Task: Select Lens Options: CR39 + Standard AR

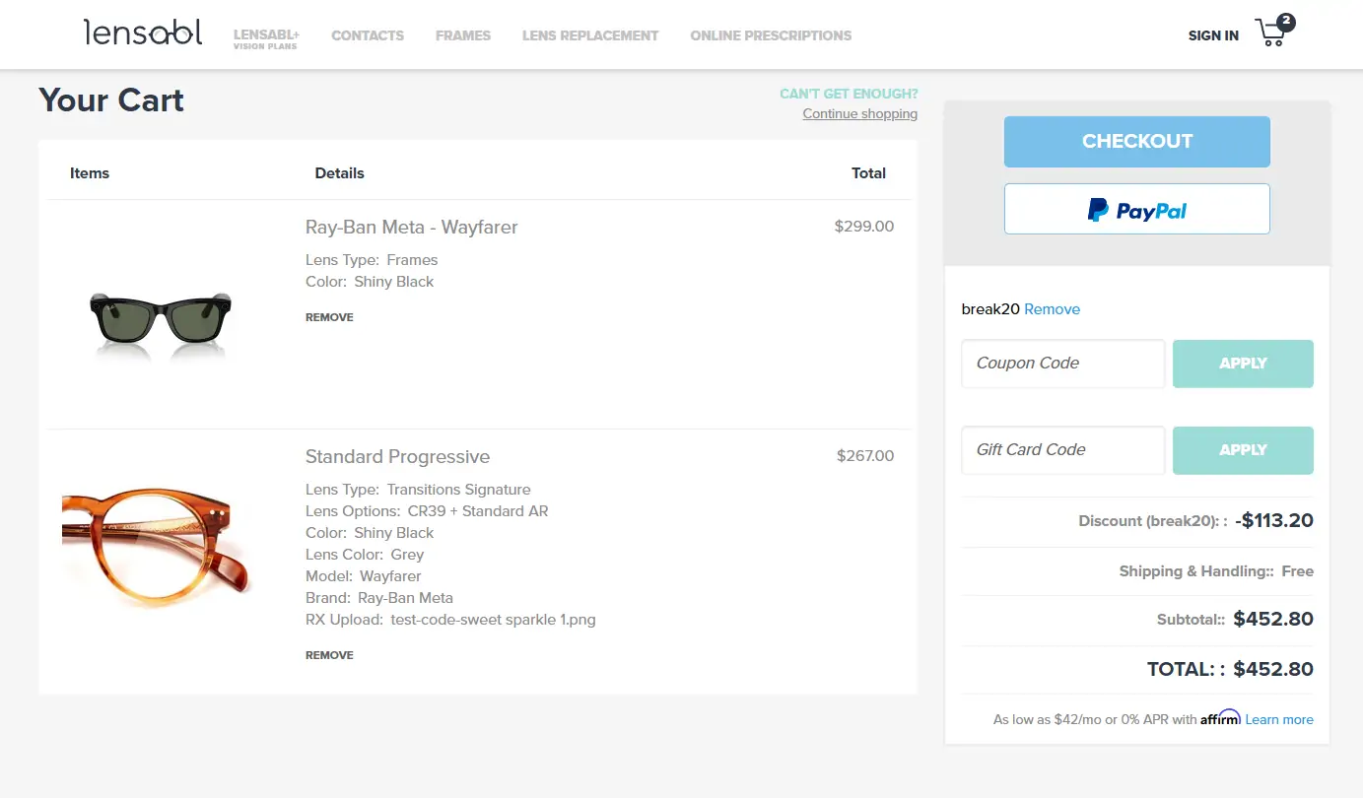Action: click(x=427, y=511)
